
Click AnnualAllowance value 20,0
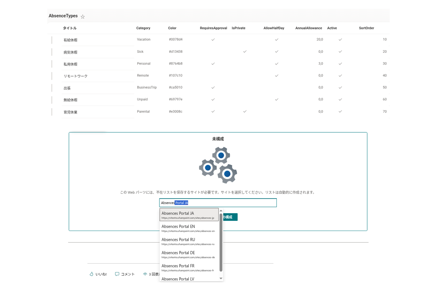point(320,39)
